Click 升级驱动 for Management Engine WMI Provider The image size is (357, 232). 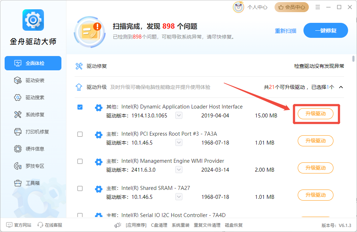coord(316,168)
